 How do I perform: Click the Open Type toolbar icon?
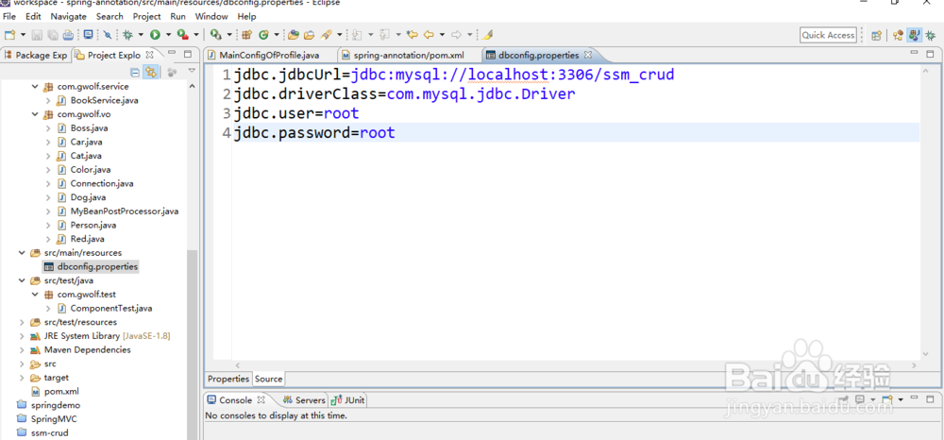294,35
